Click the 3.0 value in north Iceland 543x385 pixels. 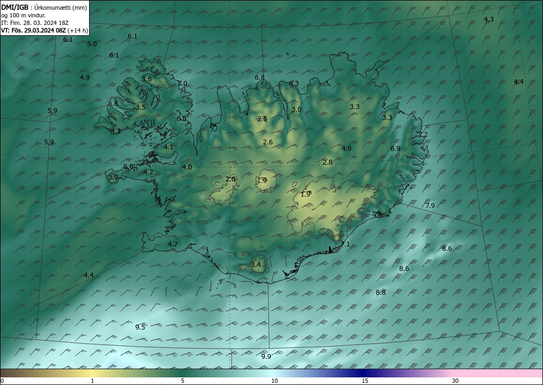coord(296,109)
